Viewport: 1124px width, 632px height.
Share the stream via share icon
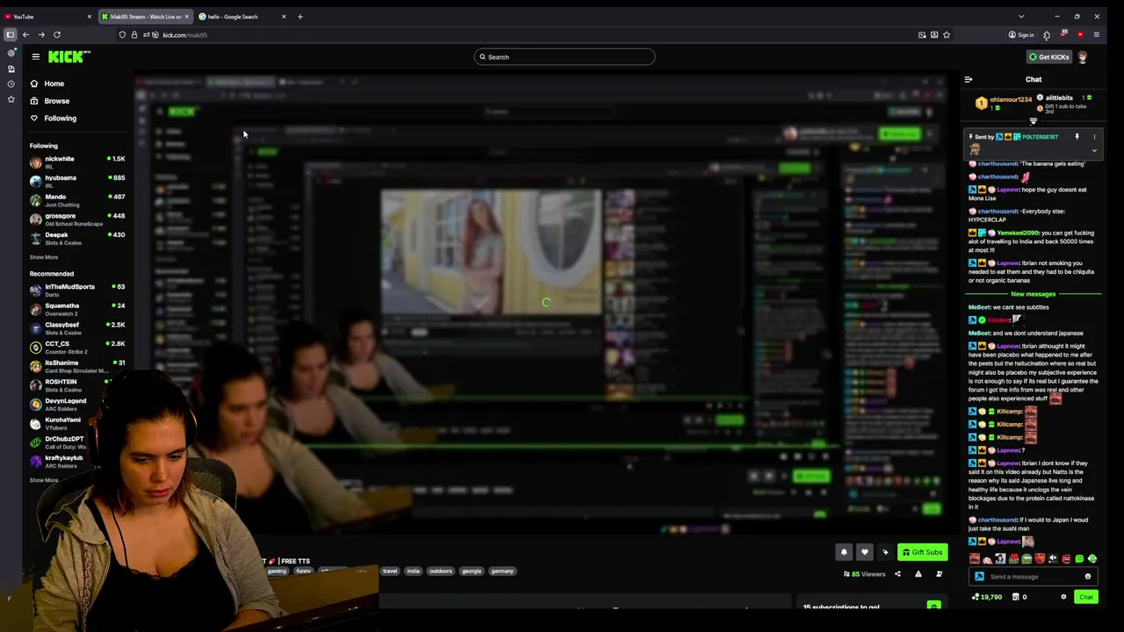[x=897, y=574]
